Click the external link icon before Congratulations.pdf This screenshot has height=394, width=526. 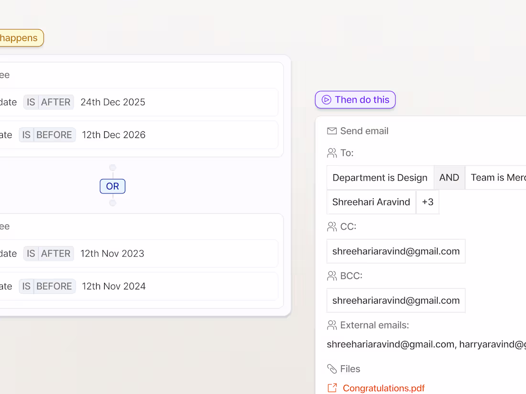[332, 388]
